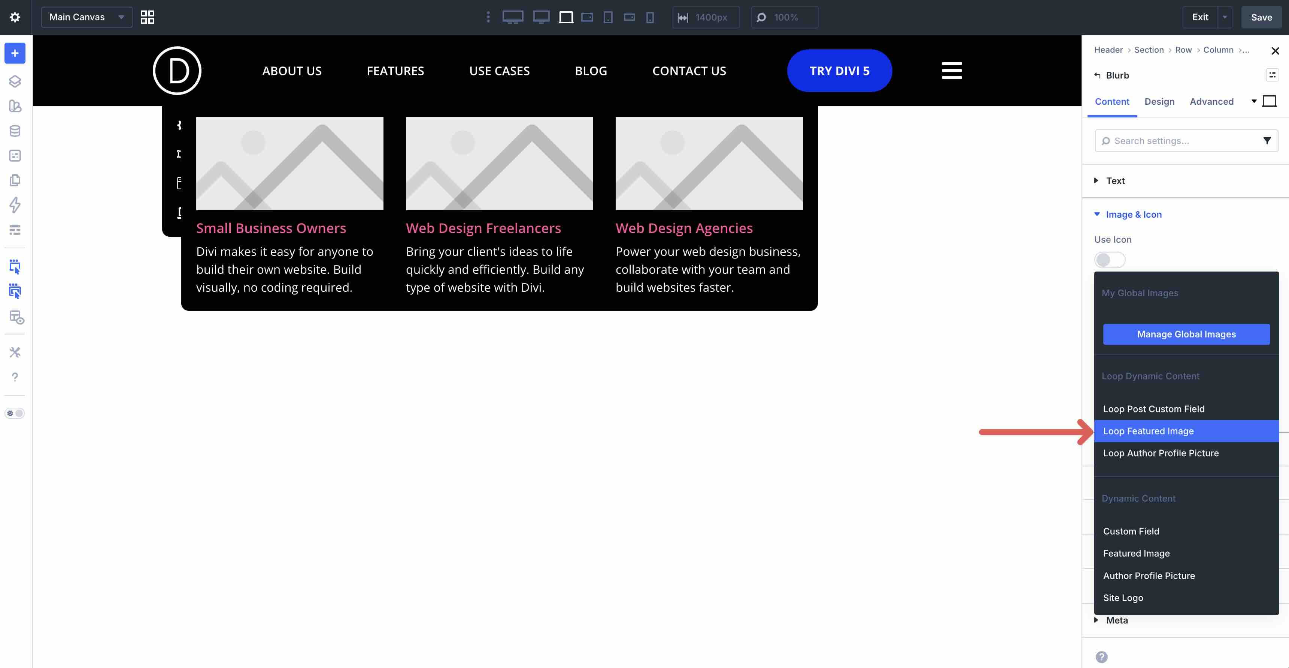Viewport: 1289px width, 668px height.
Task: Click the lightning bolt icon in the sidebar
Action: click(15, 205)
